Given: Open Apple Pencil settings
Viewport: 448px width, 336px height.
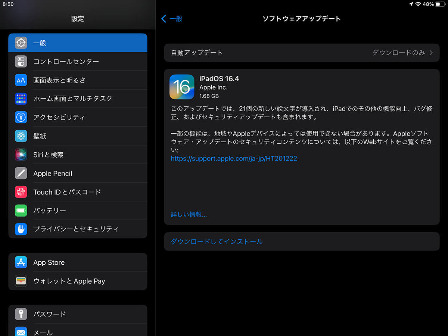Looking at the screenshot, I should pyautogui.click(x=78, y=173).
